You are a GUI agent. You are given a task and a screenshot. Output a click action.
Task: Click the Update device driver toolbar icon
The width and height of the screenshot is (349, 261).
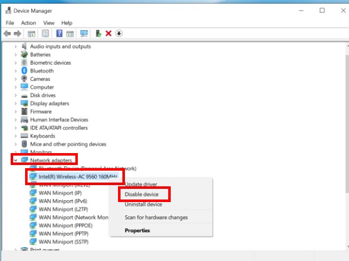click(98, 33)
